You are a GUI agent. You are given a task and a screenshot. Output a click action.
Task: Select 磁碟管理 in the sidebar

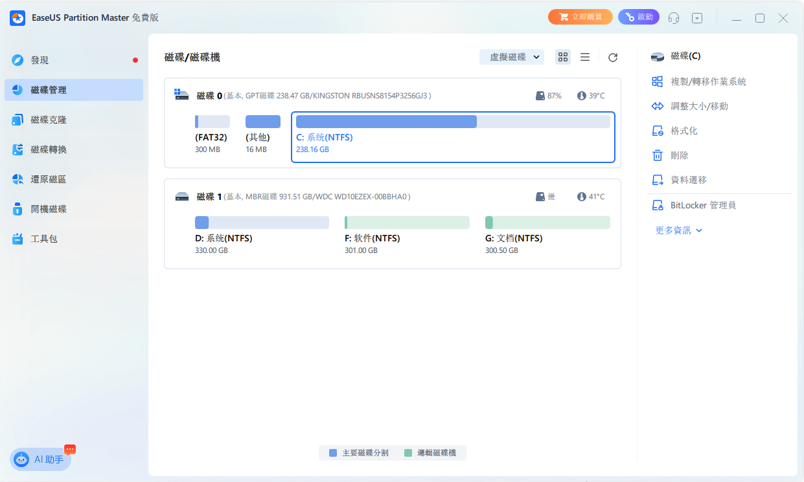point(74,90)
